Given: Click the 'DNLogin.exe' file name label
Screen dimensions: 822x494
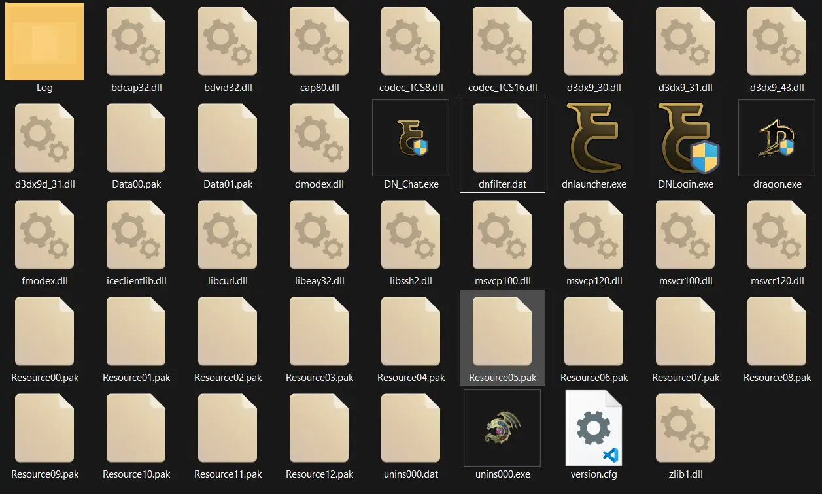Looking at the screenshot, I should pyautogui.click(x=685, y=184).
